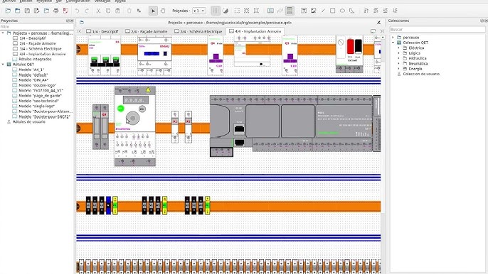488x274 pixels.
Task: Click the Filtre projects filter field
Action: coord(37,27)
